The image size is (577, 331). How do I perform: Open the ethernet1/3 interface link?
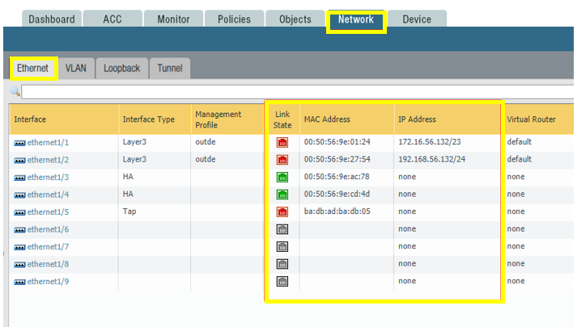48,178
